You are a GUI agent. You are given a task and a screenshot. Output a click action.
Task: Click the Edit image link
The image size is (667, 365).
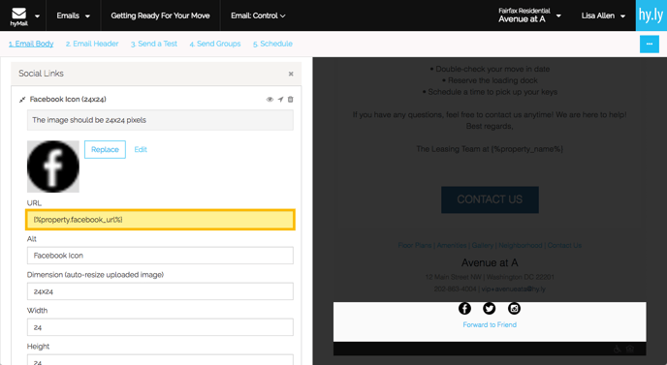141,149
